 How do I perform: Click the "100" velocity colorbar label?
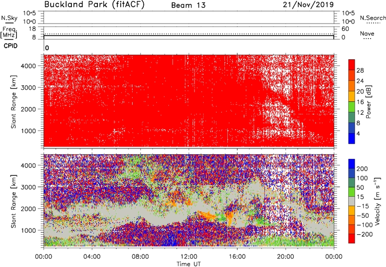(x=362, y=178)
